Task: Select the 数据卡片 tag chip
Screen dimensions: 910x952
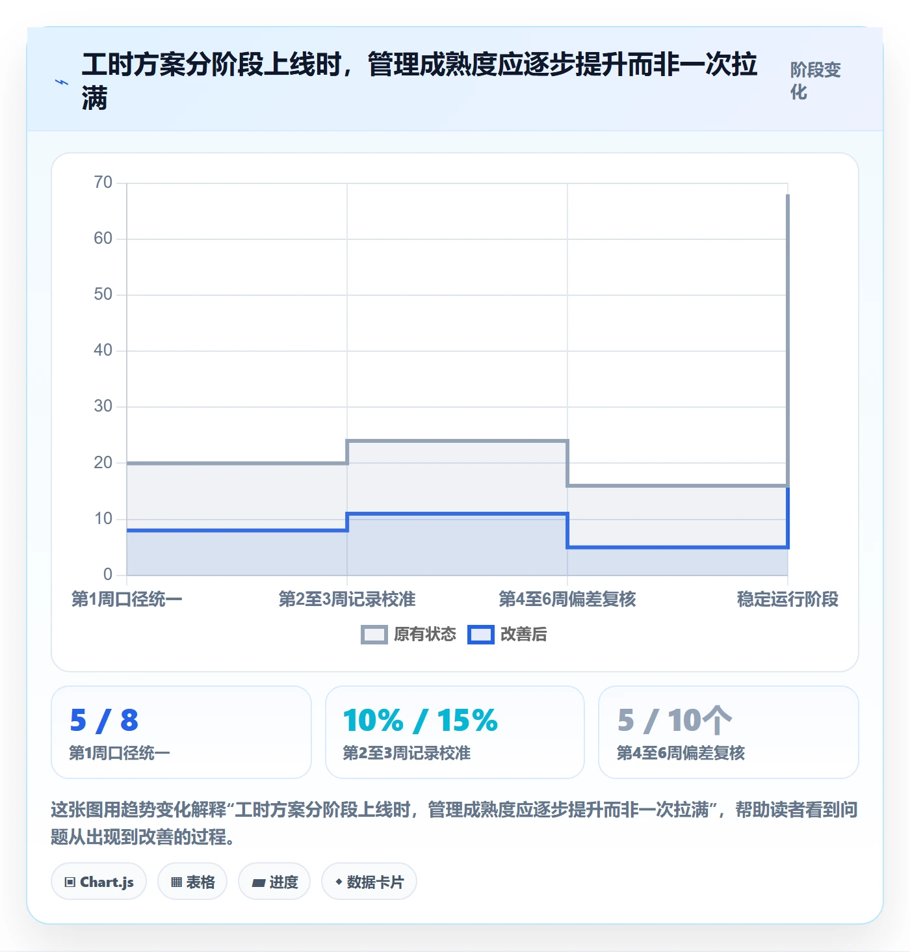Action: pos(369,882)
